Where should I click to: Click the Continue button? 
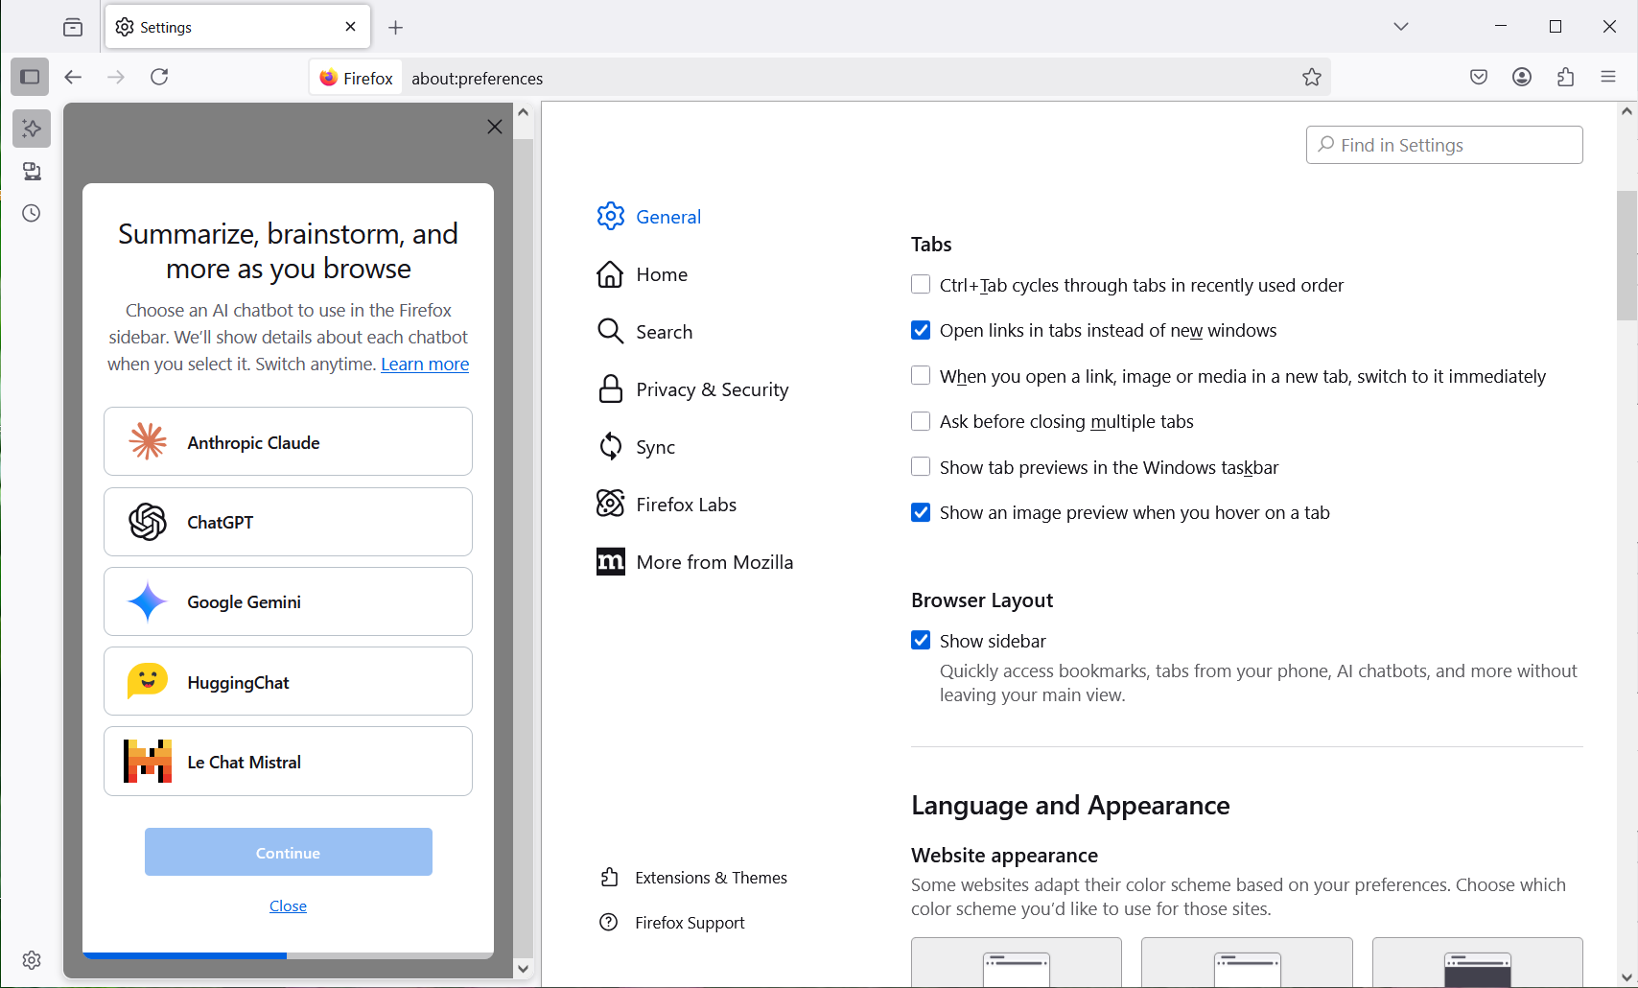pyautogui.click(x=289, y=852)
